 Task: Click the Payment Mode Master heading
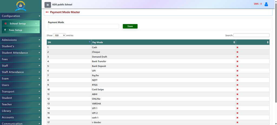pos(65,12)
